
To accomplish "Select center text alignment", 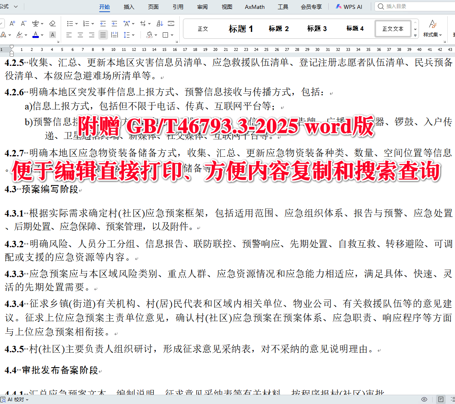I will pos(80,34).
